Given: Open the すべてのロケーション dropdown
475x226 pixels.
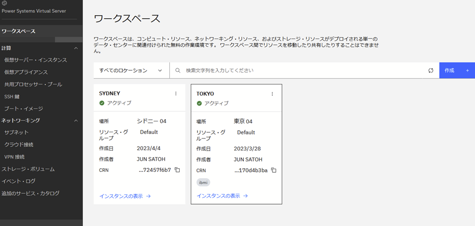Looking at the screenshot, I should (131, 70).
